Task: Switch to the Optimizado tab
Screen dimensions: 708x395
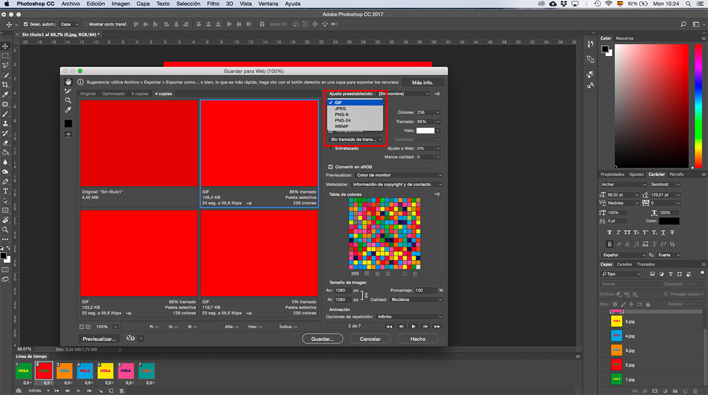Action: point(113,94)
